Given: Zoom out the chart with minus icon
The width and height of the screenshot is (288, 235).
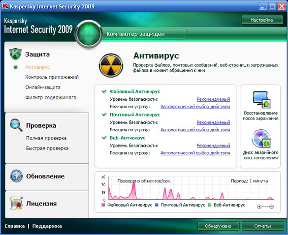Looking at the screenshot, I should click(271, 207).
